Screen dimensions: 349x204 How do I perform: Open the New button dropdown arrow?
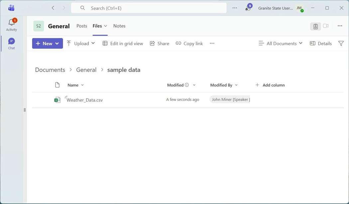click(x=57, y=43)
